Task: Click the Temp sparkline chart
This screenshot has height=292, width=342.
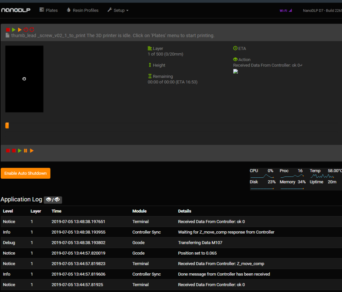Action: 322,176
